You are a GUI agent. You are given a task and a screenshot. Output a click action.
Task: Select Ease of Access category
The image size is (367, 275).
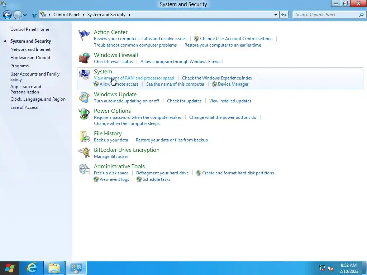click(24, 107)
